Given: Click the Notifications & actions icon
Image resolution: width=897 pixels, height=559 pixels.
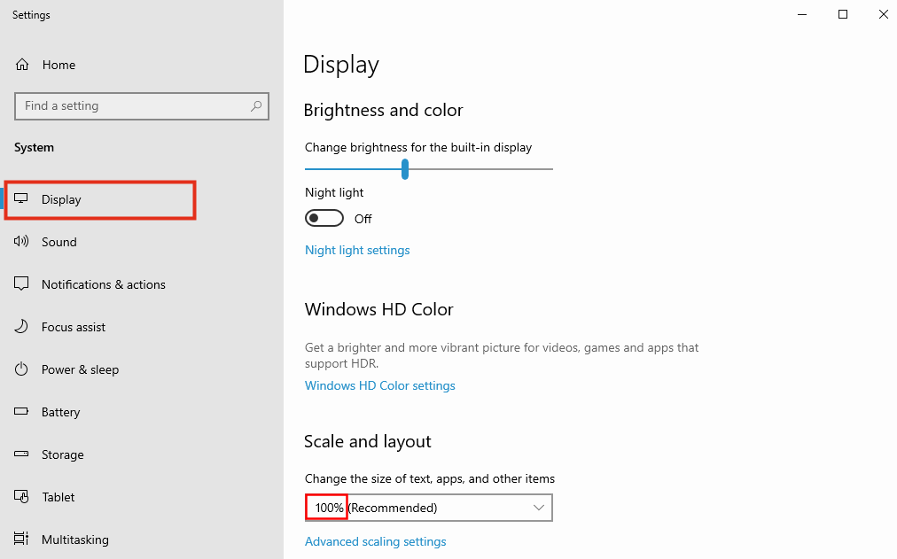Looking at the screenshot, I should [22, 284].
